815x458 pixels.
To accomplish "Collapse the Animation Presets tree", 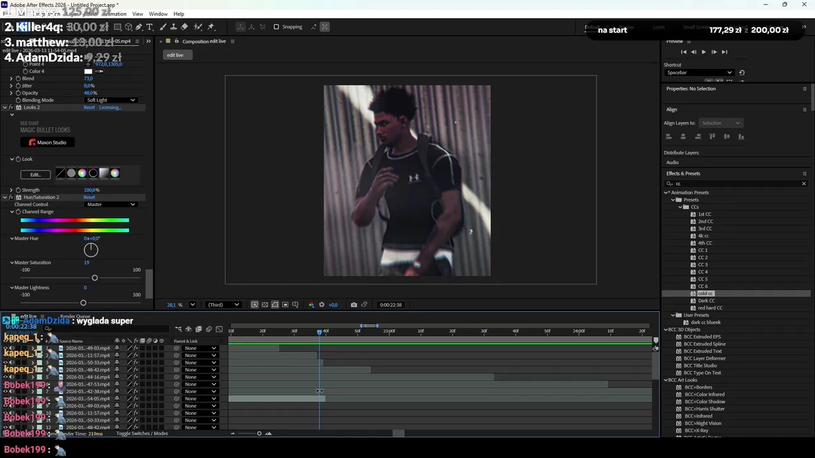I will pos(667,193).
